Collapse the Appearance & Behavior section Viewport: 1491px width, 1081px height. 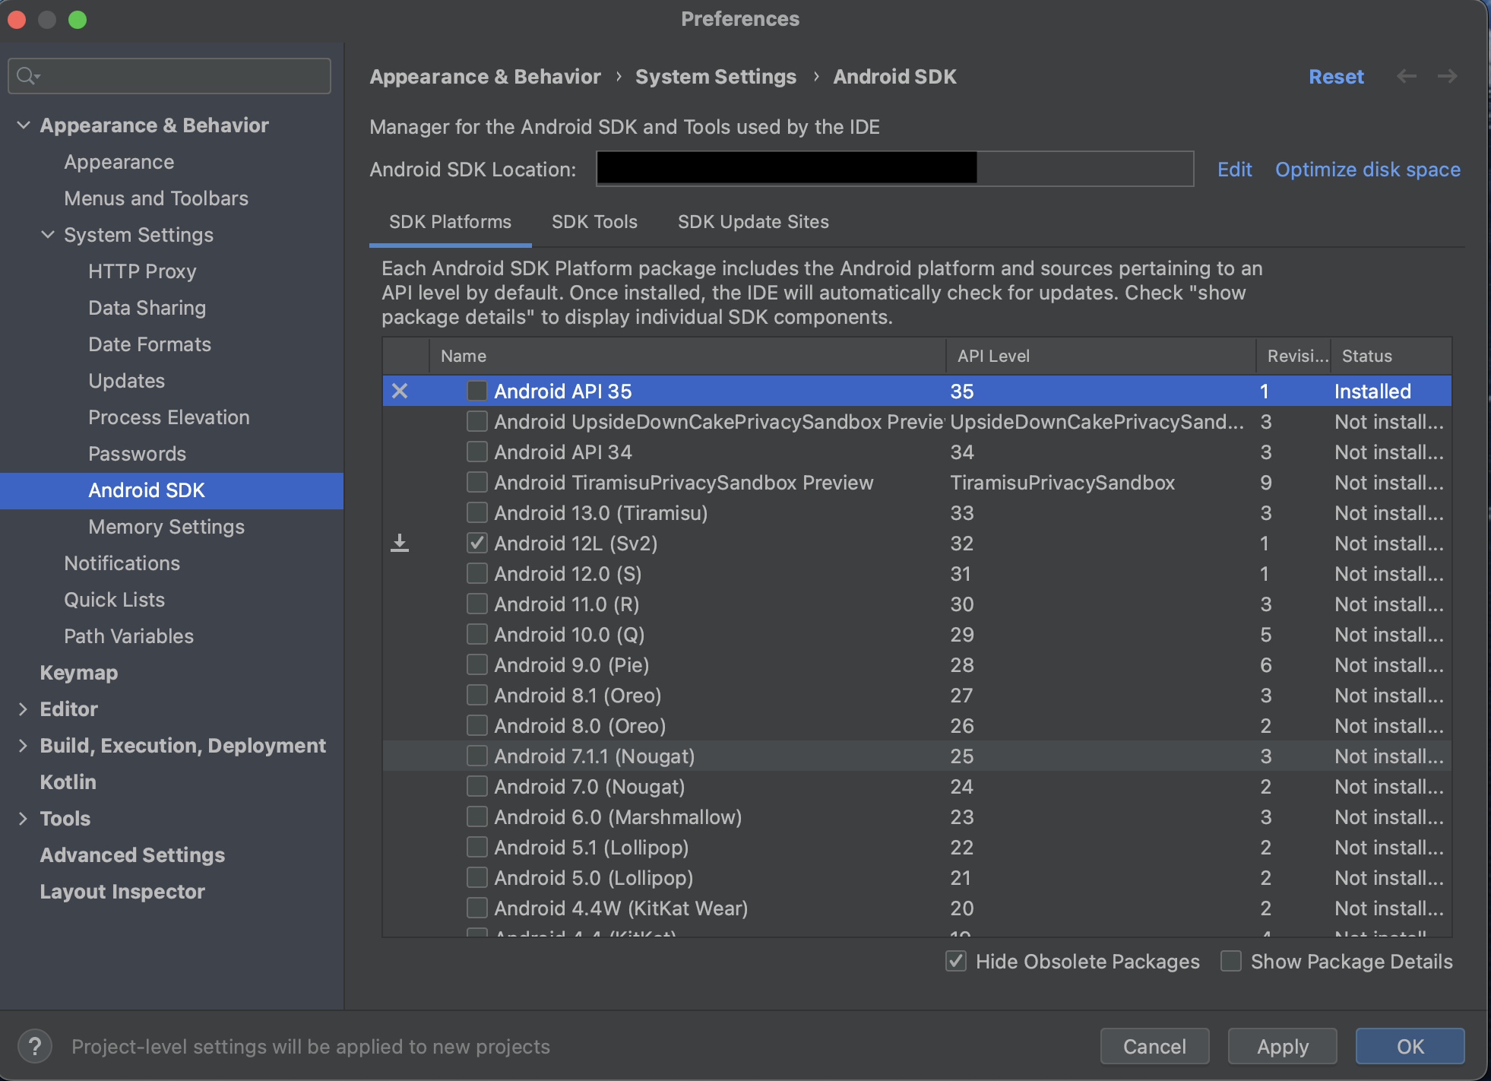click(24, 125)
